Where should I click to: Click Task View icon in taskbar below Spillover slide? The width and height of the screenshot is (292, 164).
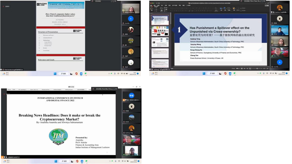click(220, 73)
